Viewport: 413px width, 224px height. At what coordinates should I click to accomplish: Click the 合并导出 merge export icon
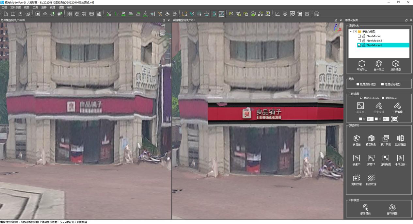[379, 63]
